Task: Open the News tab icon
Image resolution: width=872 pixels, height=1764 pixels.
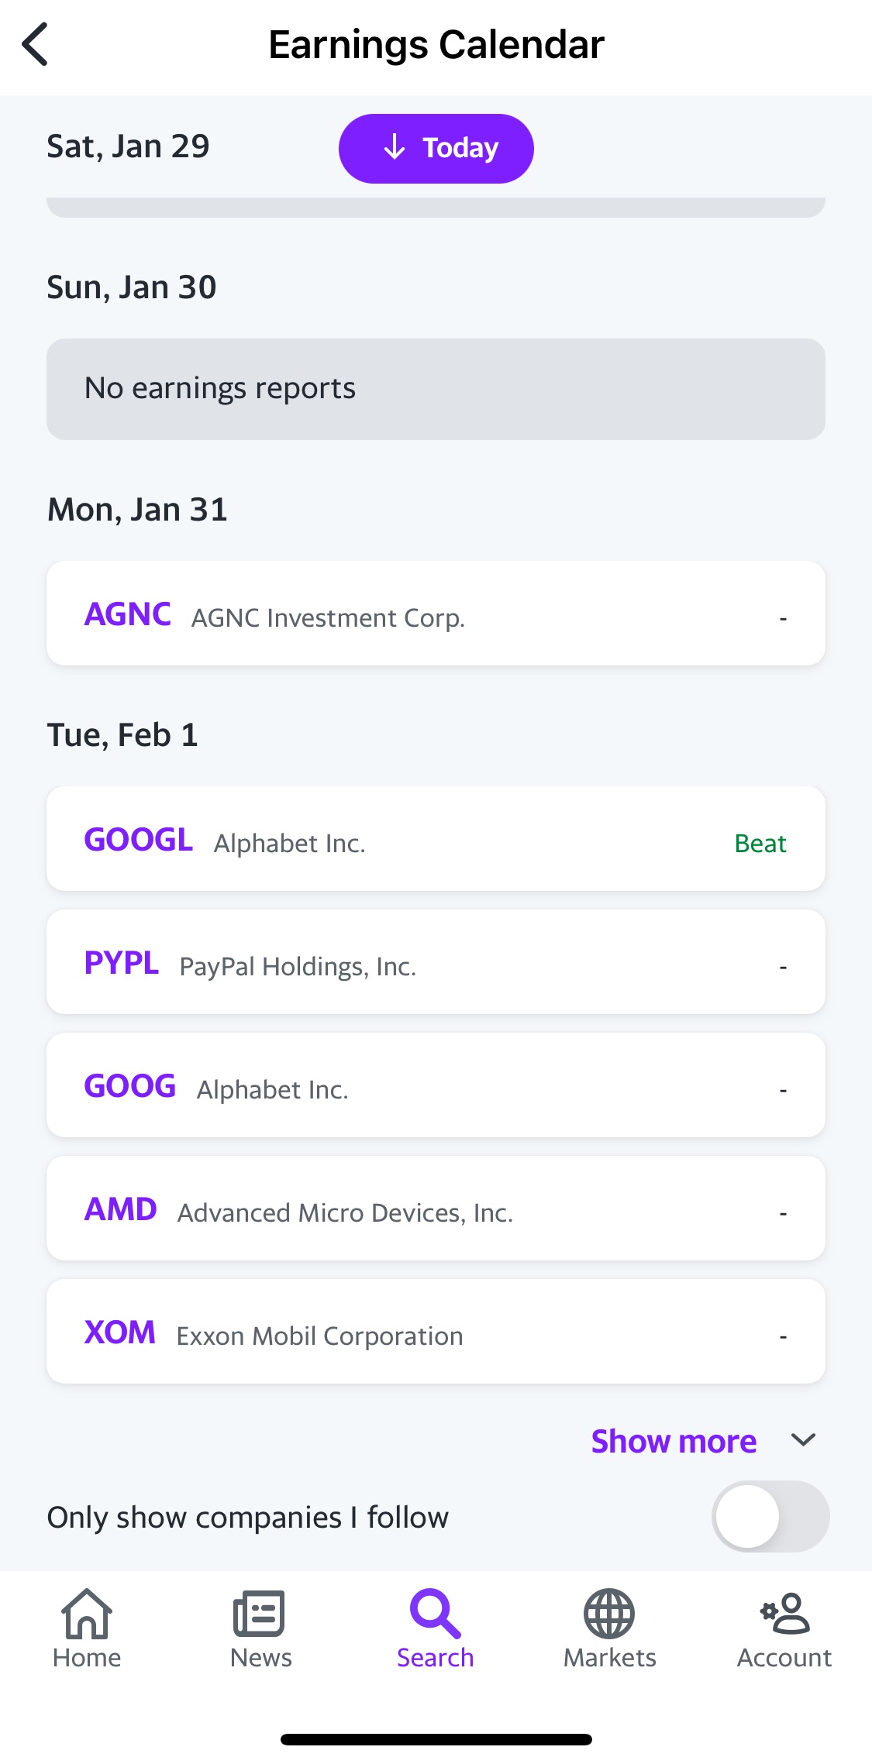Action: pos(260,1614)
